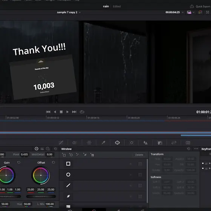Play the clip in reverse
Screen dimensions: 211x211
pos(55,112)
